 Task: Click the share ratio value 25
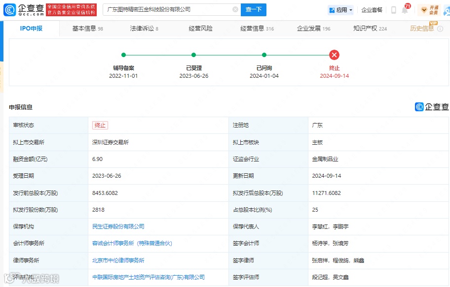(x=315, y=210)
